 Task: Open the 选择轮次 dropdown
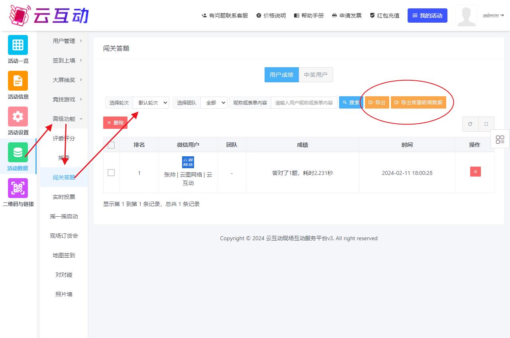pyautogui.click(x=151, y=103)
